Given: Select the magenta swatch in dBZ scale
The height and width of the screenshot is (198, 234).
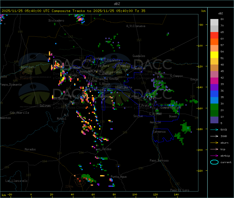Looking at the screenshot, I should (x=214, y=81).
